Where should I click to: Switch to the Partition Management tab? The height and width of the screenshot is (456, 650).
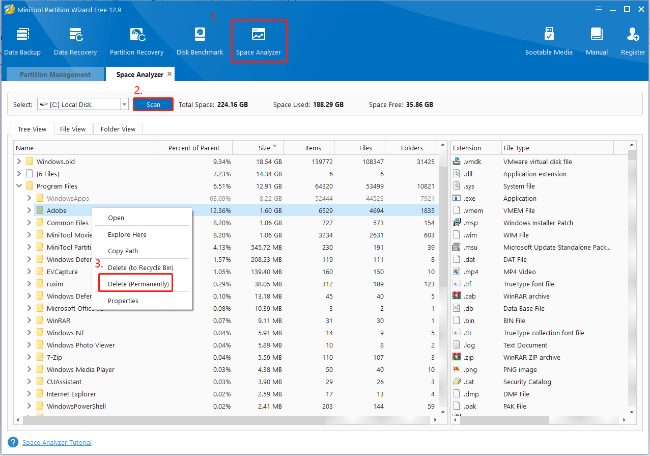55,74
